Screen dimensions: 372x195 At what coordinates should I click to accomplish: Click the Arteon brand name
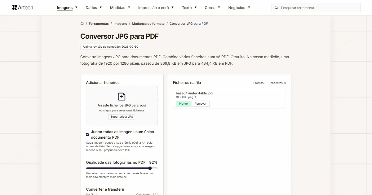tap(26, 7)
